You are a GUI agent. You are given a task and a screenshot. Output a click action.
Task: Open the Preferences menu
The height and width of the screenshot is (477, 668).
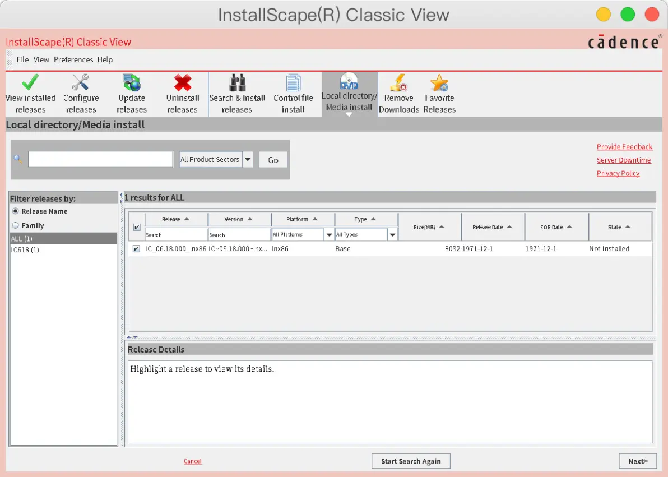coord(73,59)
